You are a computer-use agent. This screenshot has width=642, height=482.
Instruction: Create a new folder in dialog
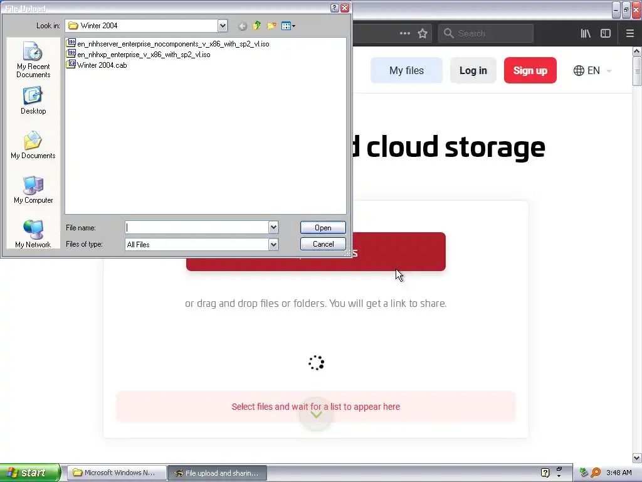coord(271,26)
